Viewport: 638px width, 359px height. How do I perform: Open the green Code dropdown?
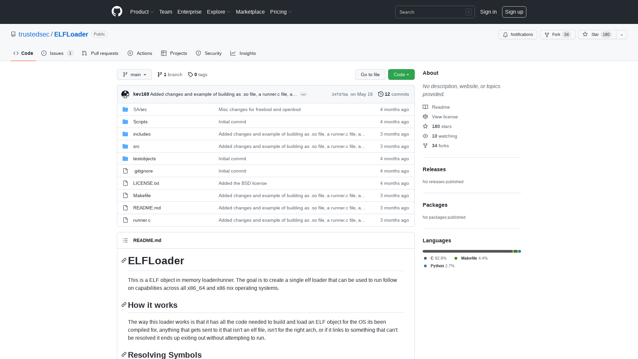pos(401,74)
